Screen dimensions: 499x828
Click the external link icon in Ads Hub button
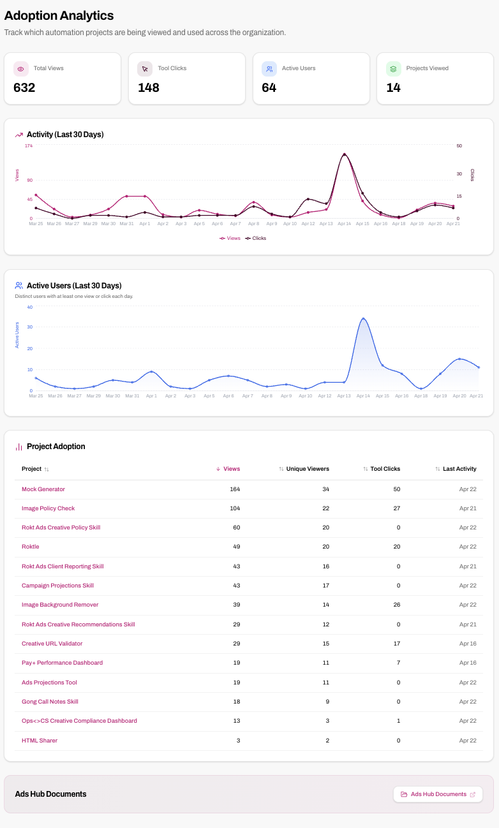473,794
